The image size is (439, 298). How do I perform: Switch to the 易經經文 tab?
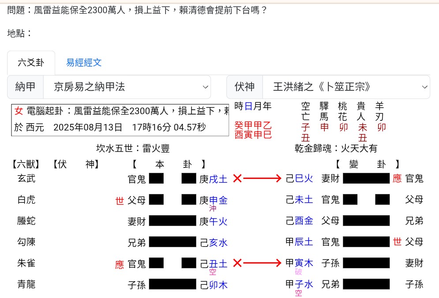coord(83,63)
